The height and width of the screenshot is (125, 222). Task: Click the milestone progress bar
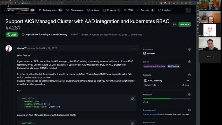pos(167,99)
